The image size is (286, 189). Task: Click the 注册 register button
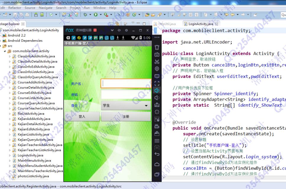click(126, 116)
